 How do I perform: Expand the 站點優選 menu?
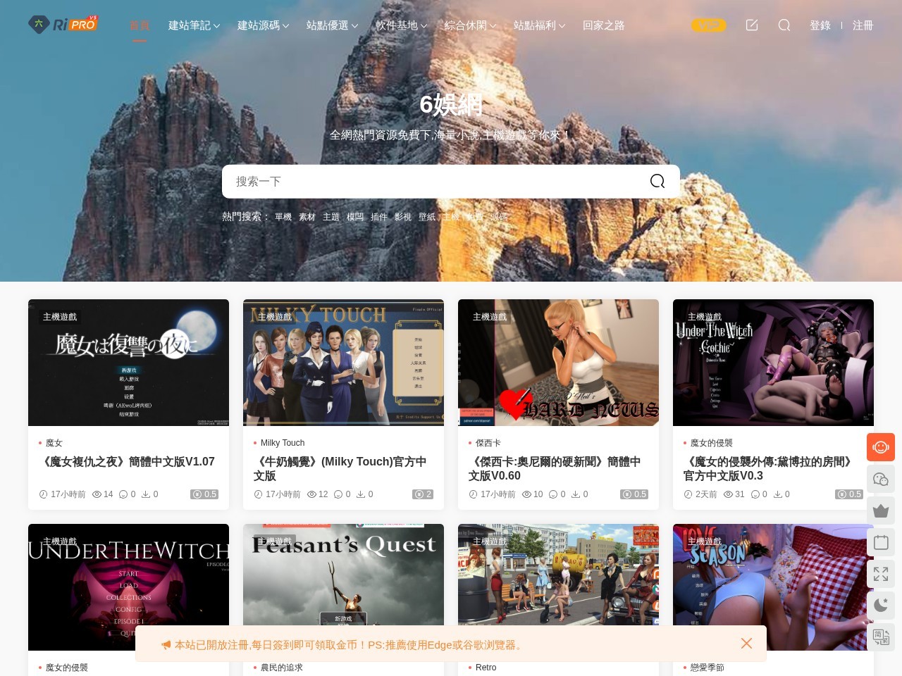tap(332, 25)
